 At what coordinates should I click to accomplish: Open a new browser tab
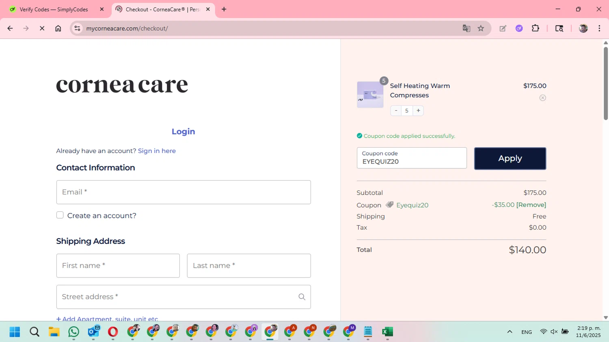point(224,9)
